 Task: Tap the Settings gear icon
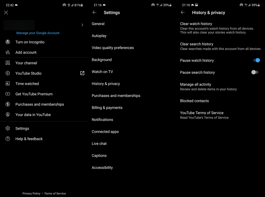tap(8, 128)
